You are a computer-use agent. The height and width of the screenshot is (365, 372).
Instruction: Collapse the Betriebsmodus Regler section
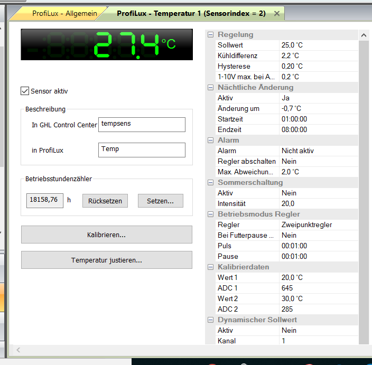pos(210,214)
